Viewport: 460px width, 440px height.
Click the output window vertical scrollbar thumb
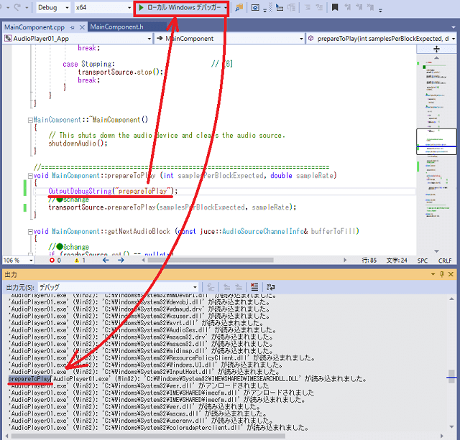451,376
